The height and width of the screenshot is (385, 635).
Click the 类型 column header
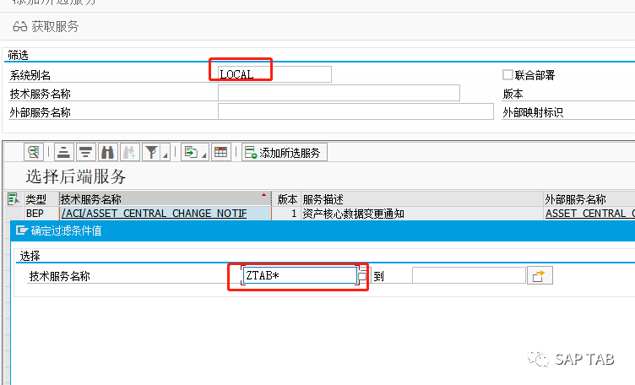pos(41,199)
